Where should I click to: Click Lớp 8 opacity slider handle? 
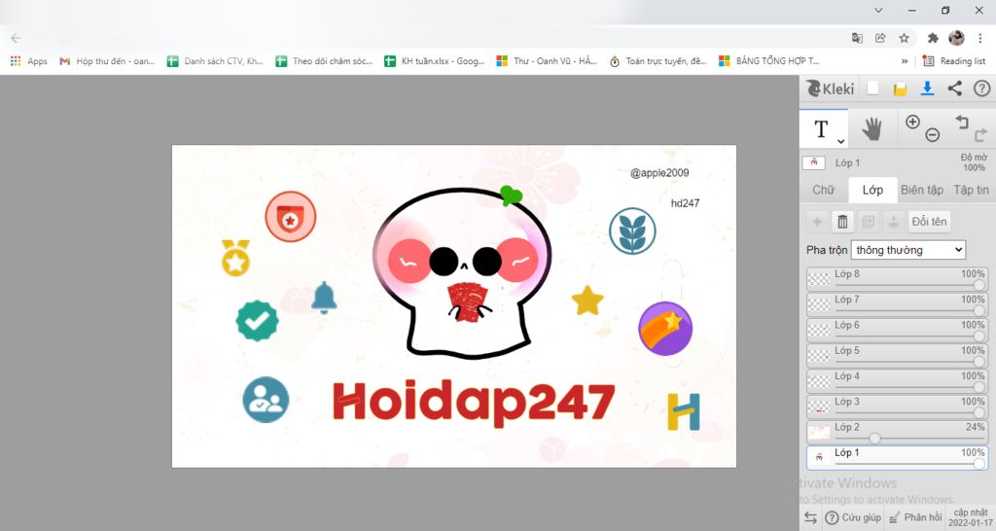coord(979,285)
